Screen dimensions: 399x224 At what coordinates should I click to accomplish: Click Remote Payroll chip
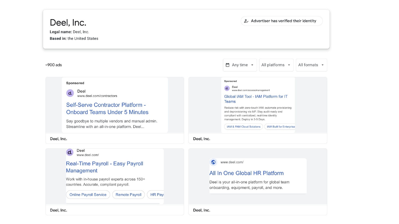pos(128,195)
